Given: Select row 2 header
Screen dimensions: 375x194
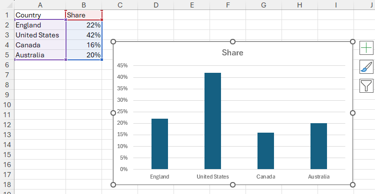Looking at the screenshot, I should 7,25.
